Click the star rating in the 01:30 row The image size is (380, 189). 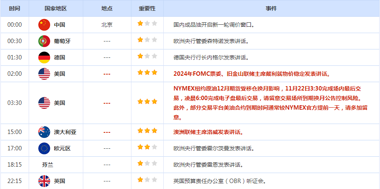tap(147, 56)
